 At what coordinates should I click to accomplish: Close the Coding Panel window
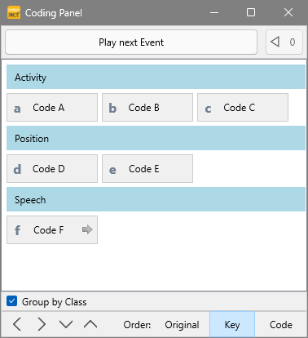(288, 12)
